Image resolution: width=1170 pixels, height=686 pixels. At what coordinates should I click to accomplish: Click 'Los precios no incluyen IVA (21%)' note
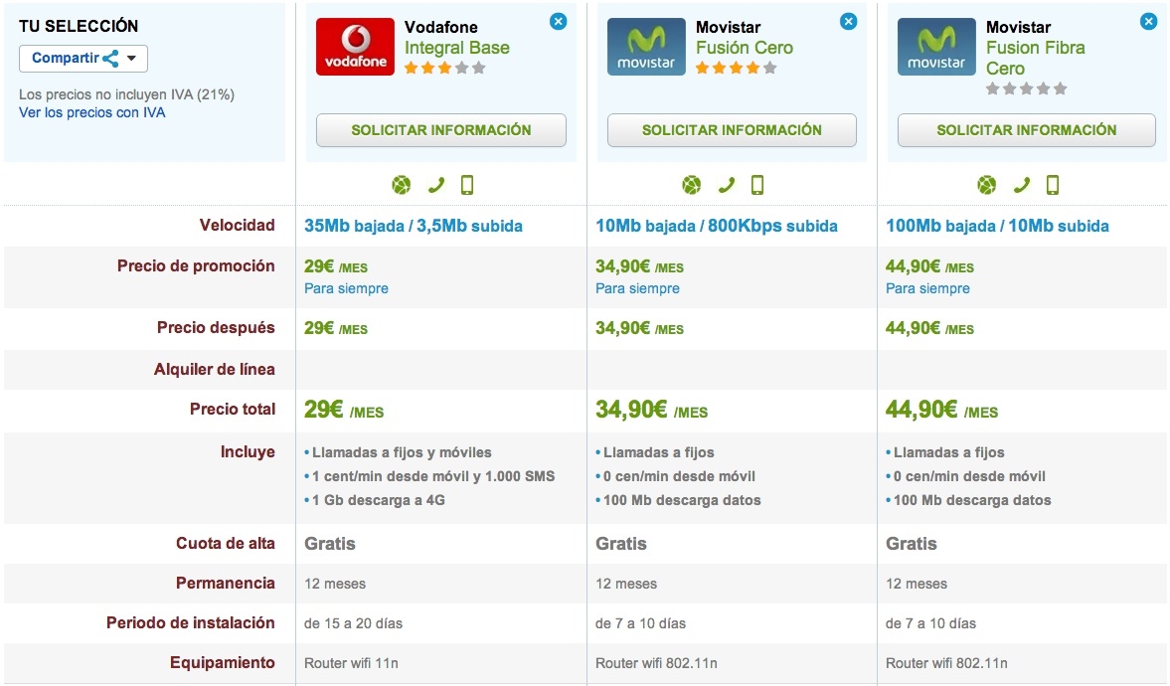[x=127, y=94]
